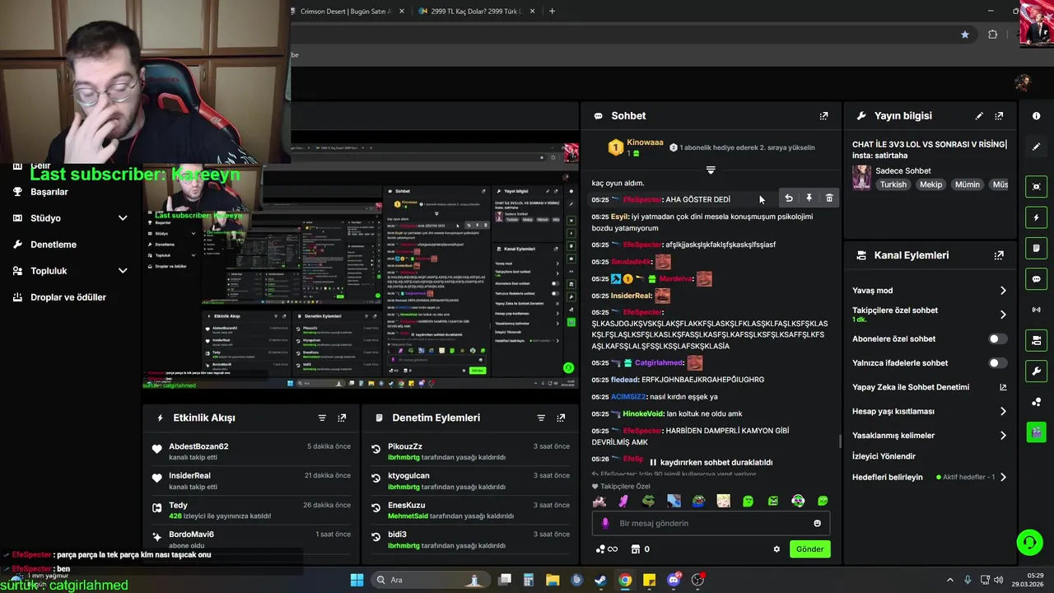Screen dimensions: 1054x593
Task: Open chat settings gear icon
Action: click(x=777, y=549)
